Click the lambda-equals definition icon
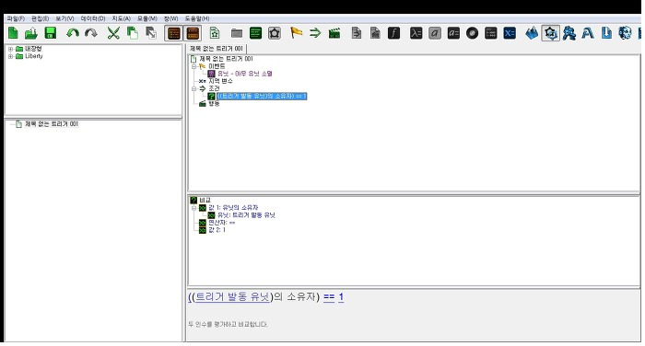This screenshot has width=645, height=346. point(416,33)
